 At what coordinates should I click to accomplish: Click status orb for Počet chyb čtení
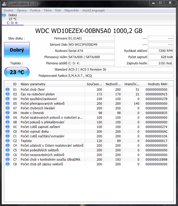(x=8, y=89)
